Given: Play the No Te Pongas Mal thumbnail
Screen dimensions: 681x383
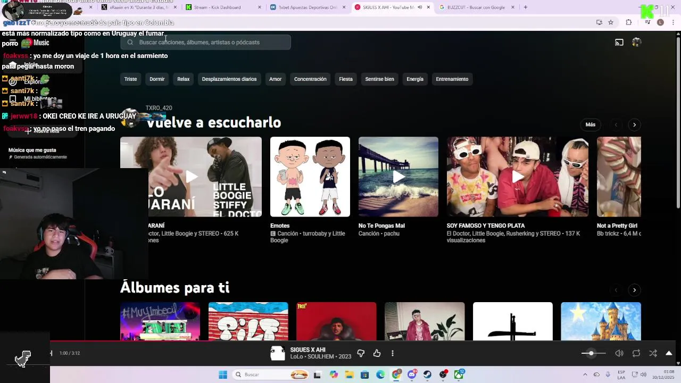Looking at the screenshot, I should 398,177.
